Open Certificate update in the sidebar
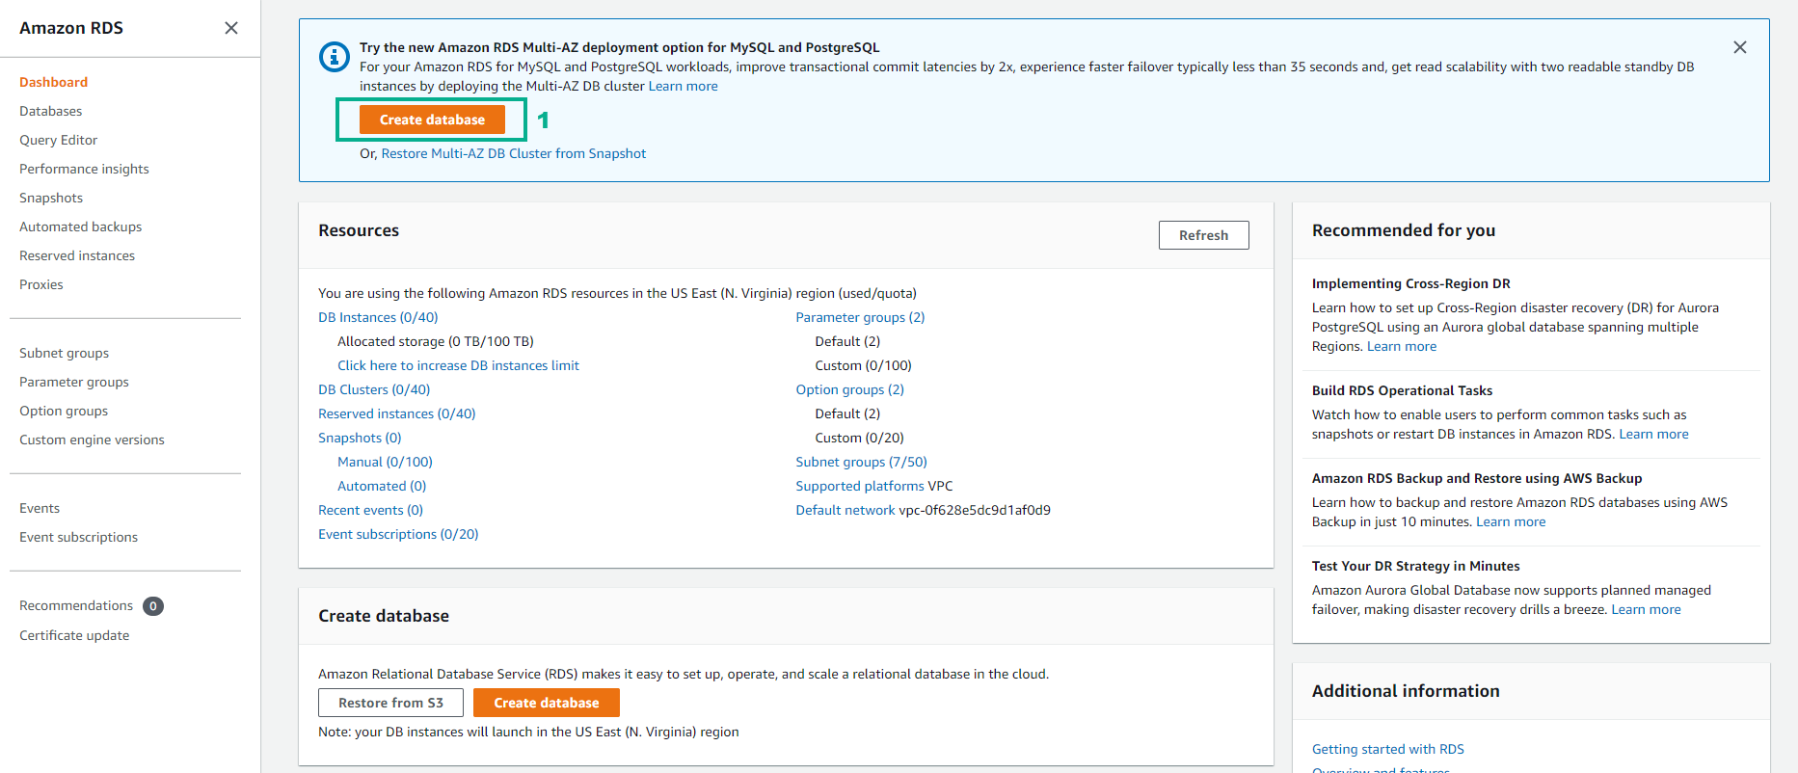 tap(74, 635)
